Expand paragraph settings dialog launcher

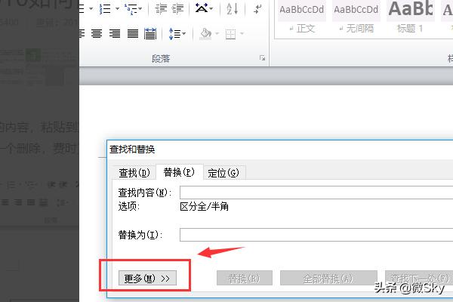(263, 57)
